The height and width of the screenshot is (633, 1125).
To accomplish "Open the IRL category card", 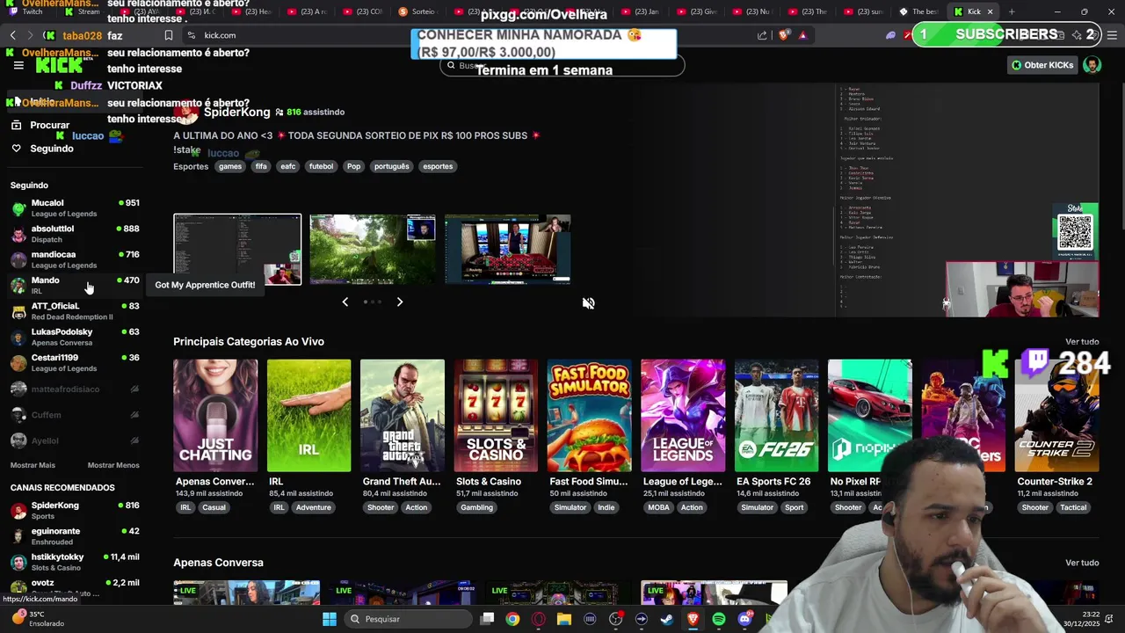I will (x=308, y=415).
